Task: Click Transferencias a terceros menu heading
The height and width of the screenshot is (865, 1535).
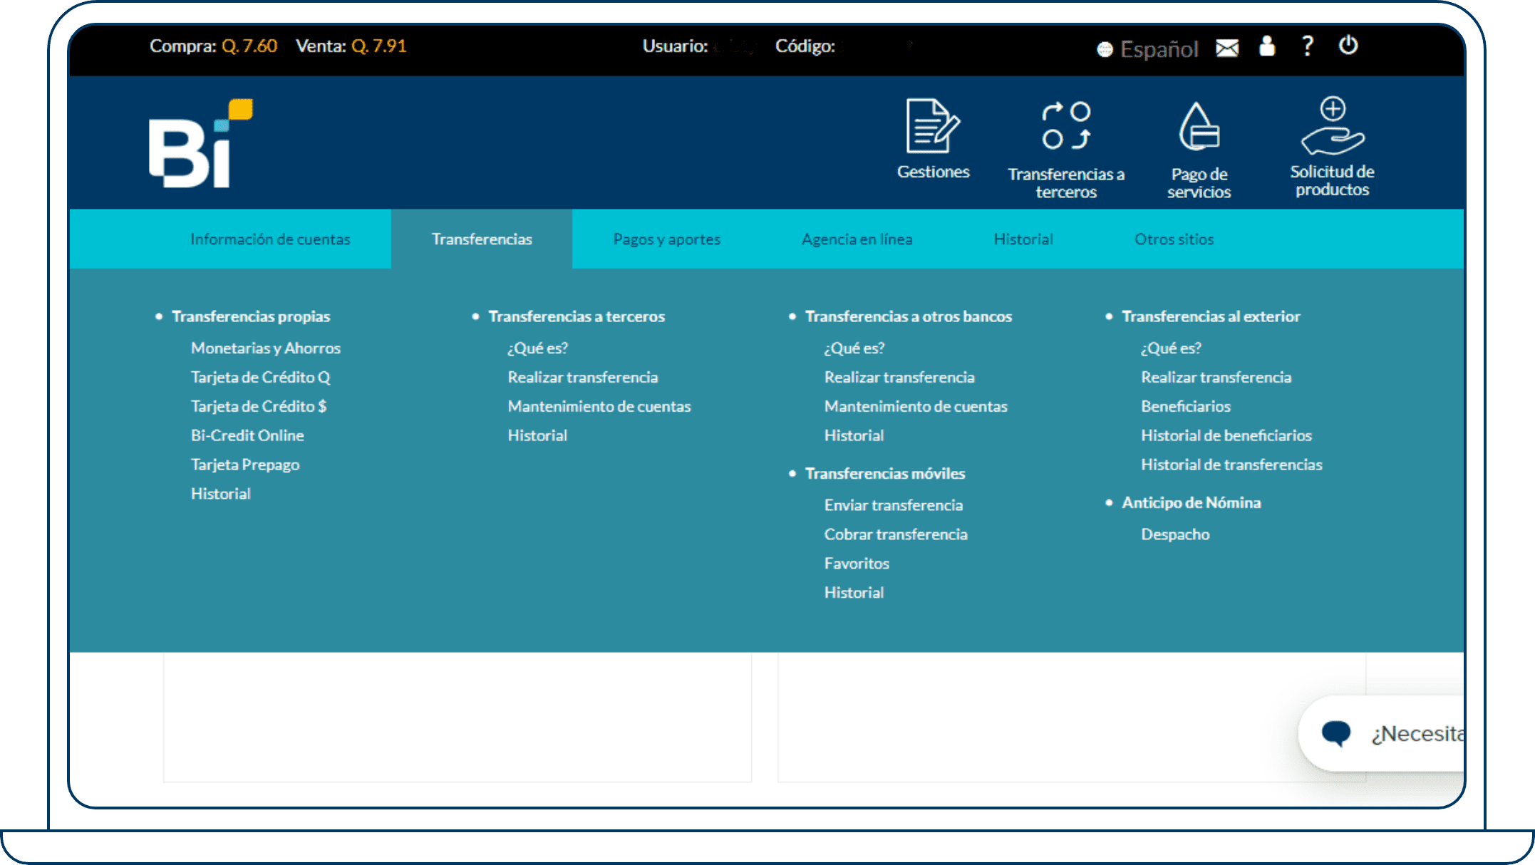Action: (577, 316)
